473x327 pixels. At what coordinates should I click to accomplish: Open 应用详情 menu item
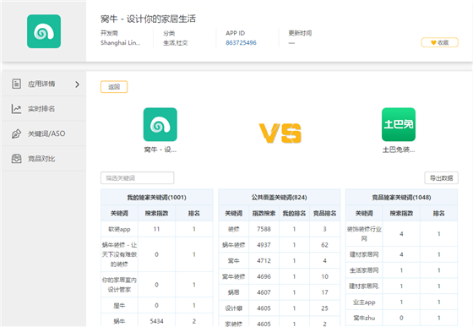[x=44, y=84]
